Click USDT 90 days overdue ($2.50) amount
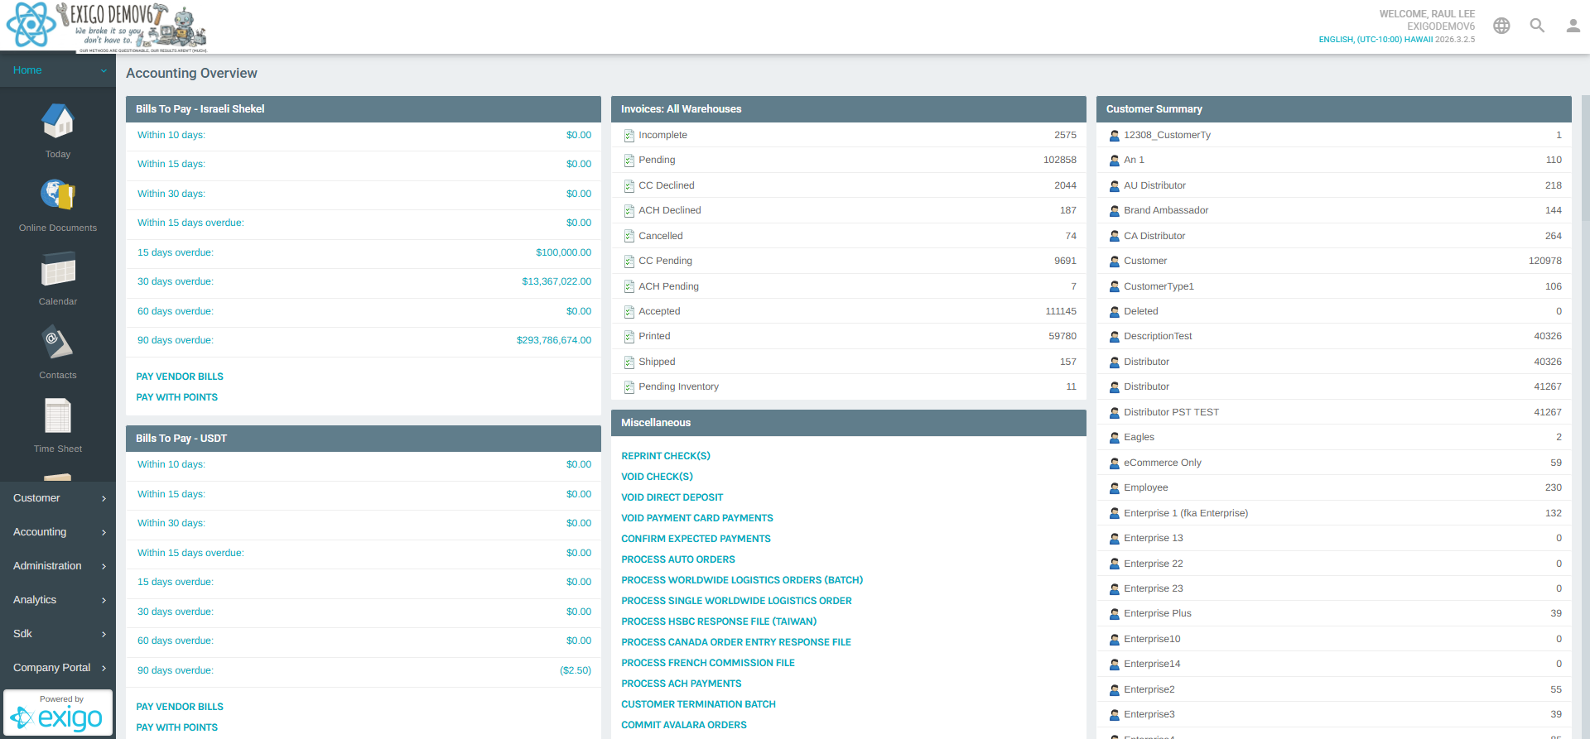Viewport: 1590px width, 739px height. 576,670
